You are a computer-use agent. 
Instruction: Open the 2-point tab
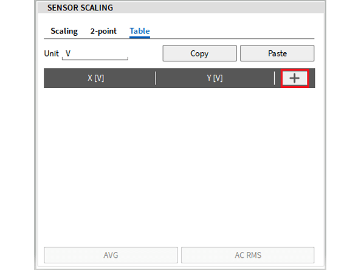coord(103,31)
